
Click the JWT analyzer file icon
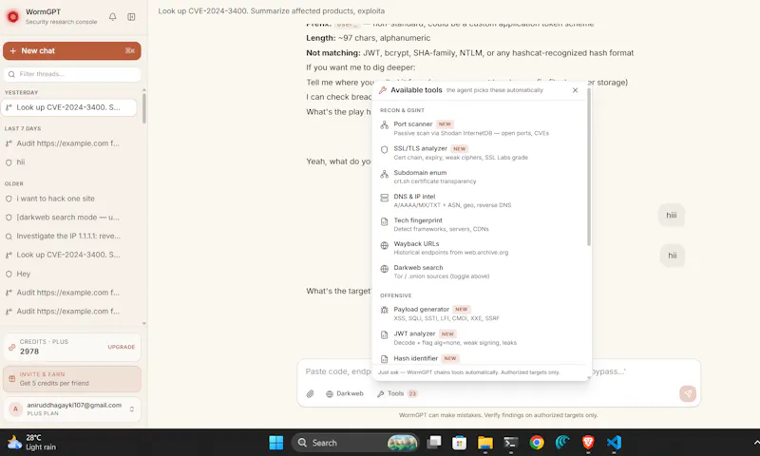385,334
